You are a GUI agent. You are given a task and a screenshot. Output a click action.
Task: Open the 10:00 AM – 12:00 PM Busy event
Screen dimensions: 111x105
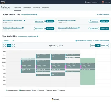click(28, 62)
